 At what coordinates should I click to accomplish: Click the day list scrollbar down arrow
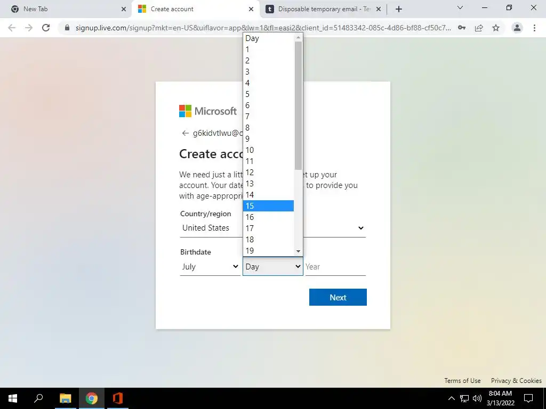click(298, 251)
